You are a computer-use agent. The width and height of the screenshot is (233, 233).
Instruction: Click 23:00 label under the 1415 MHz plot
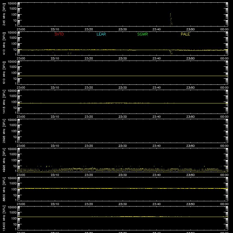point(21,117)
